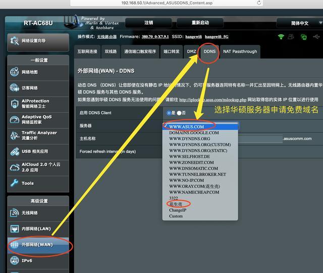
Task: Open the LAN settings icon
Action: [15, 229]
